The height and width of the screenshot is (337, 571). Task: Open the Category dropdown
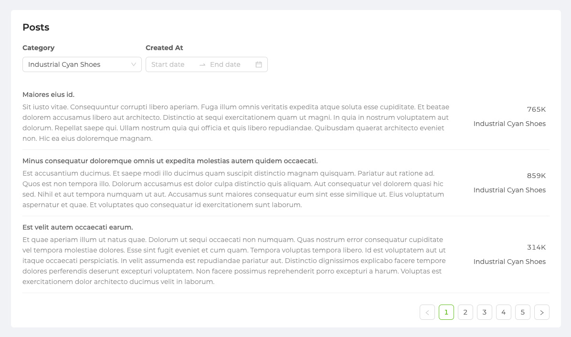point(76,64)
